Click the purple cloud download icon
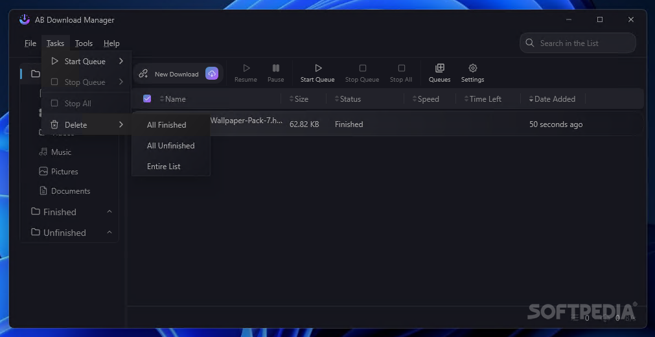The image size is (655, 337). pyautogui.click(x=212, y=74)
